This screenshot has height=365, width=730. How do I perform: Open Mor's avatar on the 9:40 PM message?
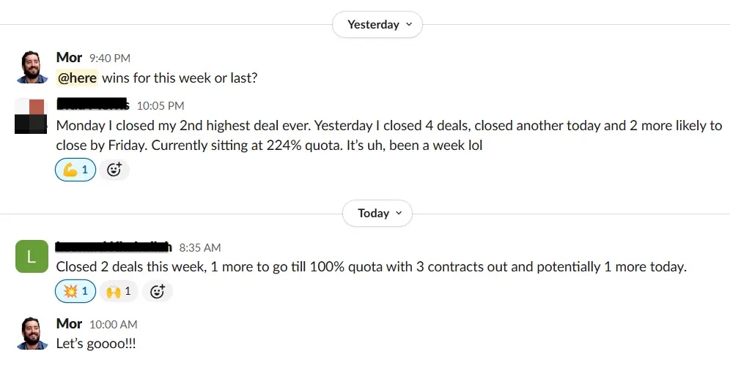(32, 67)
